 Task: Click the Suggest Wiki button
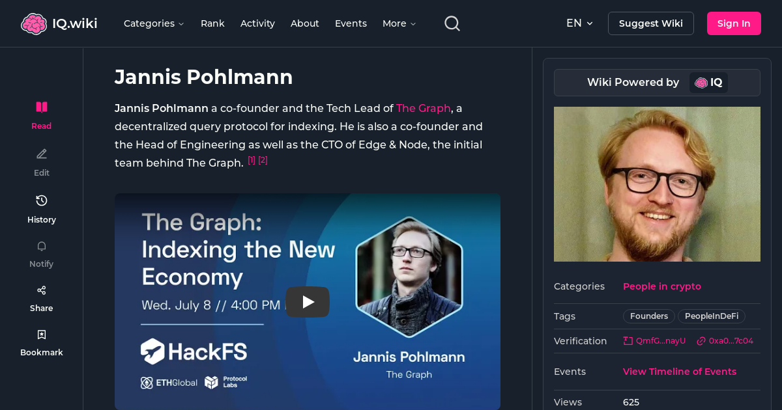click(650, 23)
